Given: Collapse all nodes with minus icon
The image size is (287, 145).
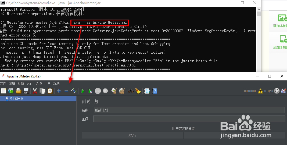Looking at the screenshot, I should pos(66,91).
